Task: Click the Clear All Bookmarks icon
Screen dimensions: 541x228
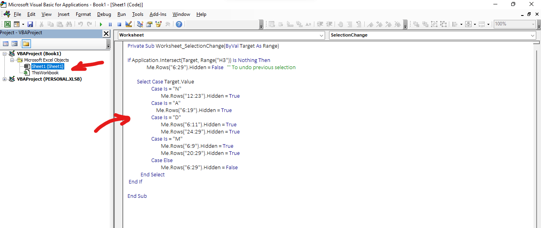Action: click(x=398, y=24)
